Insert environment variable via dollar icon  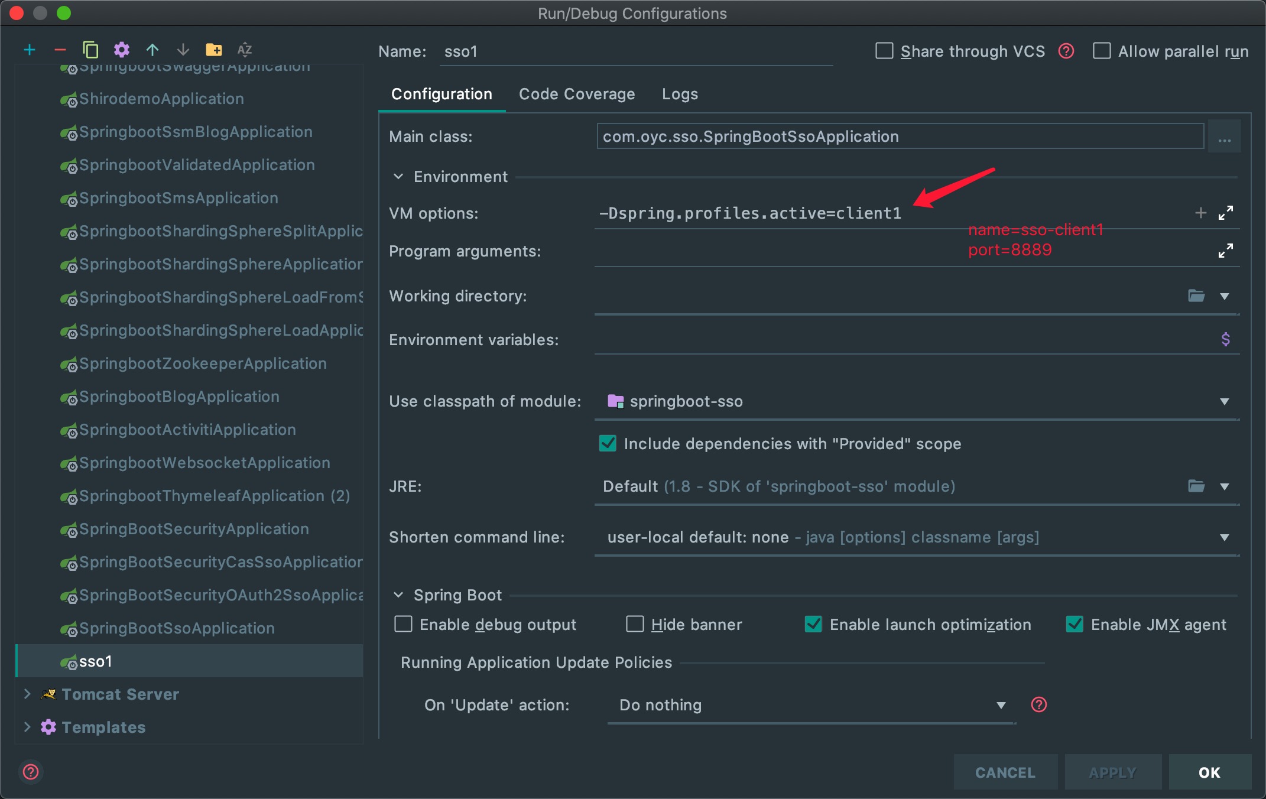click(x=1225, y=339)
